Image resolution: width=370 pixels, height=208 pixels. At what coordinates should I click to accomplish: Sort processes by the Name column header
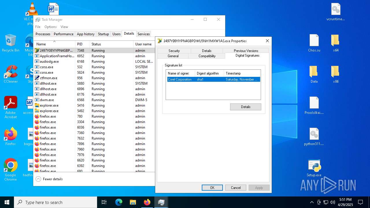(x=55, y=44)
